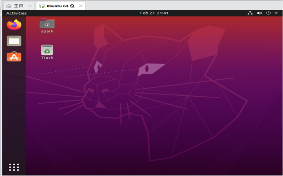Switch to the 主页 tab
Screen dimensions: 283x176
19,6
